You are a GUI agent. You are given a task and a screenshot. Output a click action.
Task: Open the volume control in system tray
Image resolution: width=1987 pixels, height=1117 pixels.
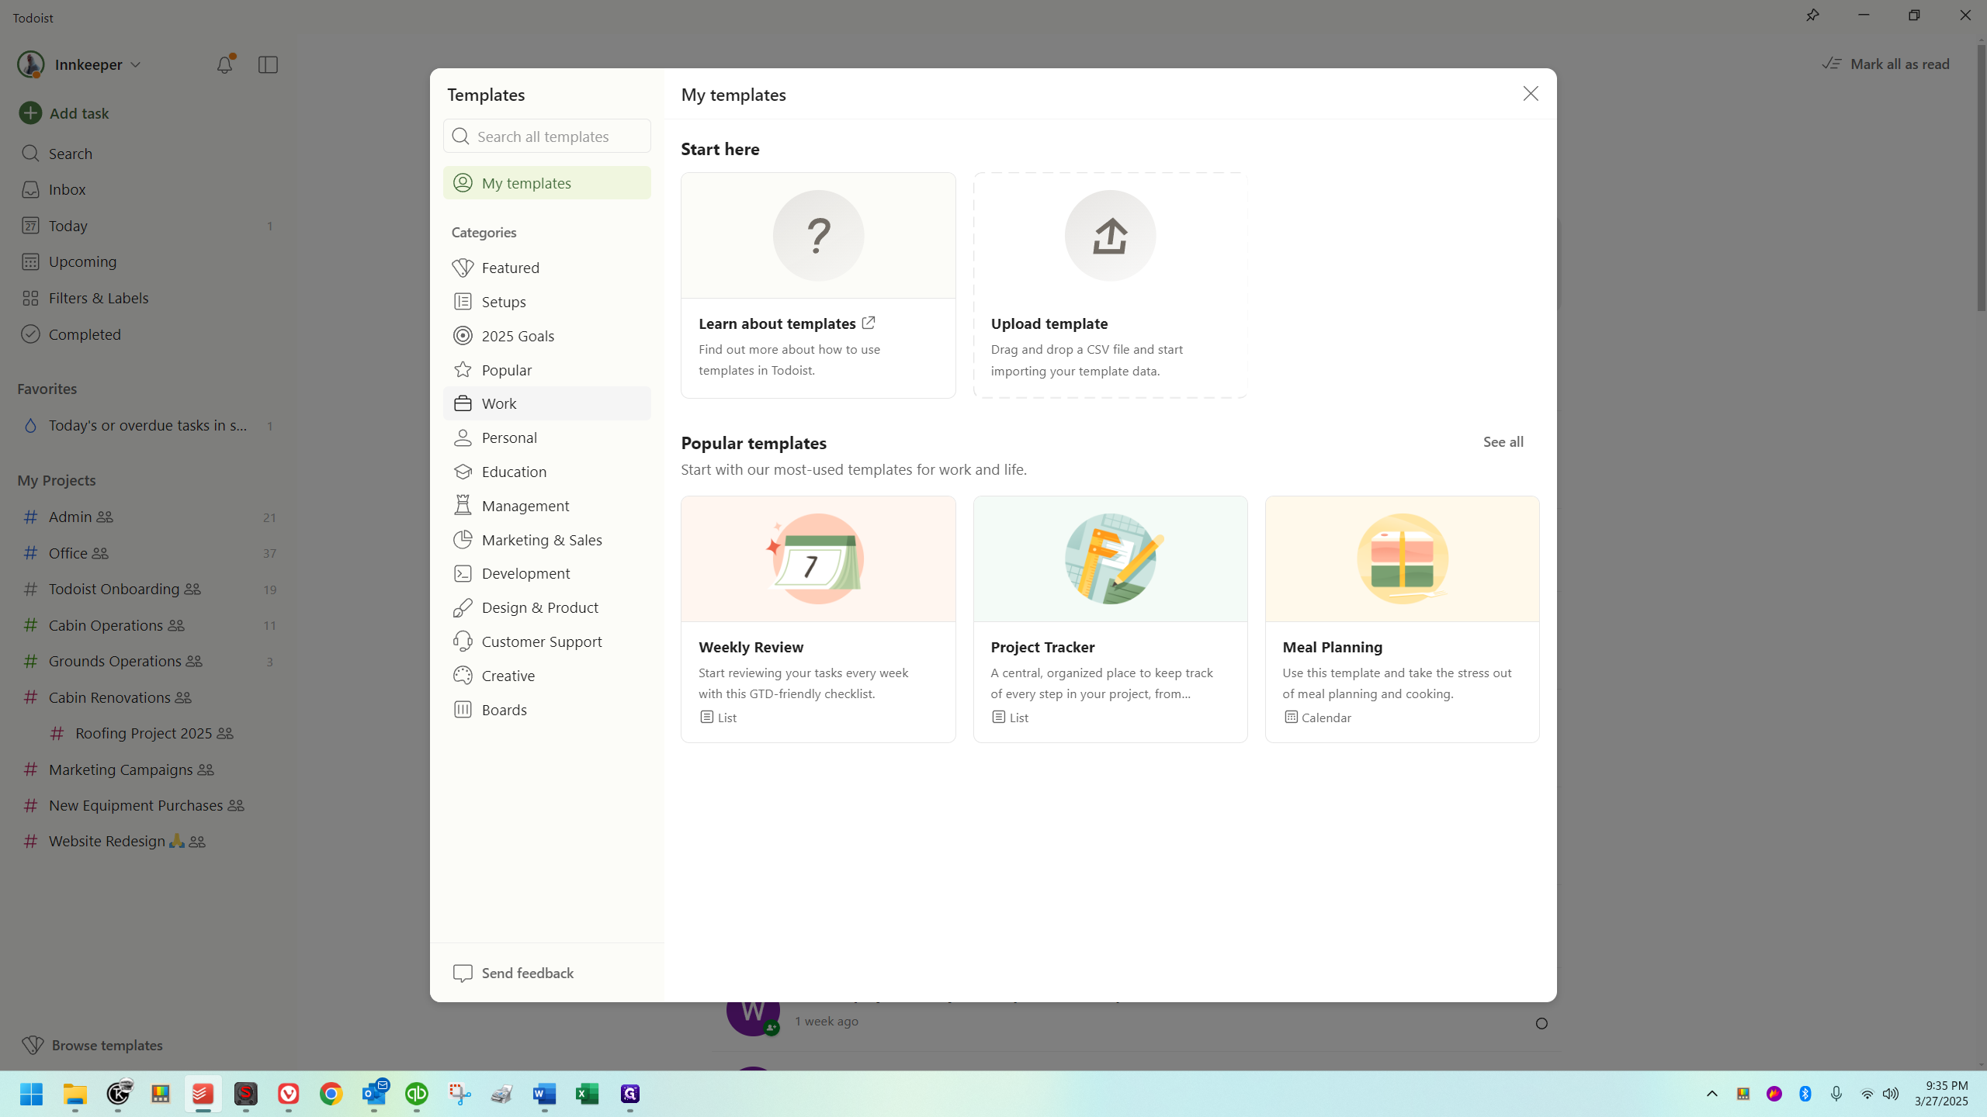click(1891, 1094)
